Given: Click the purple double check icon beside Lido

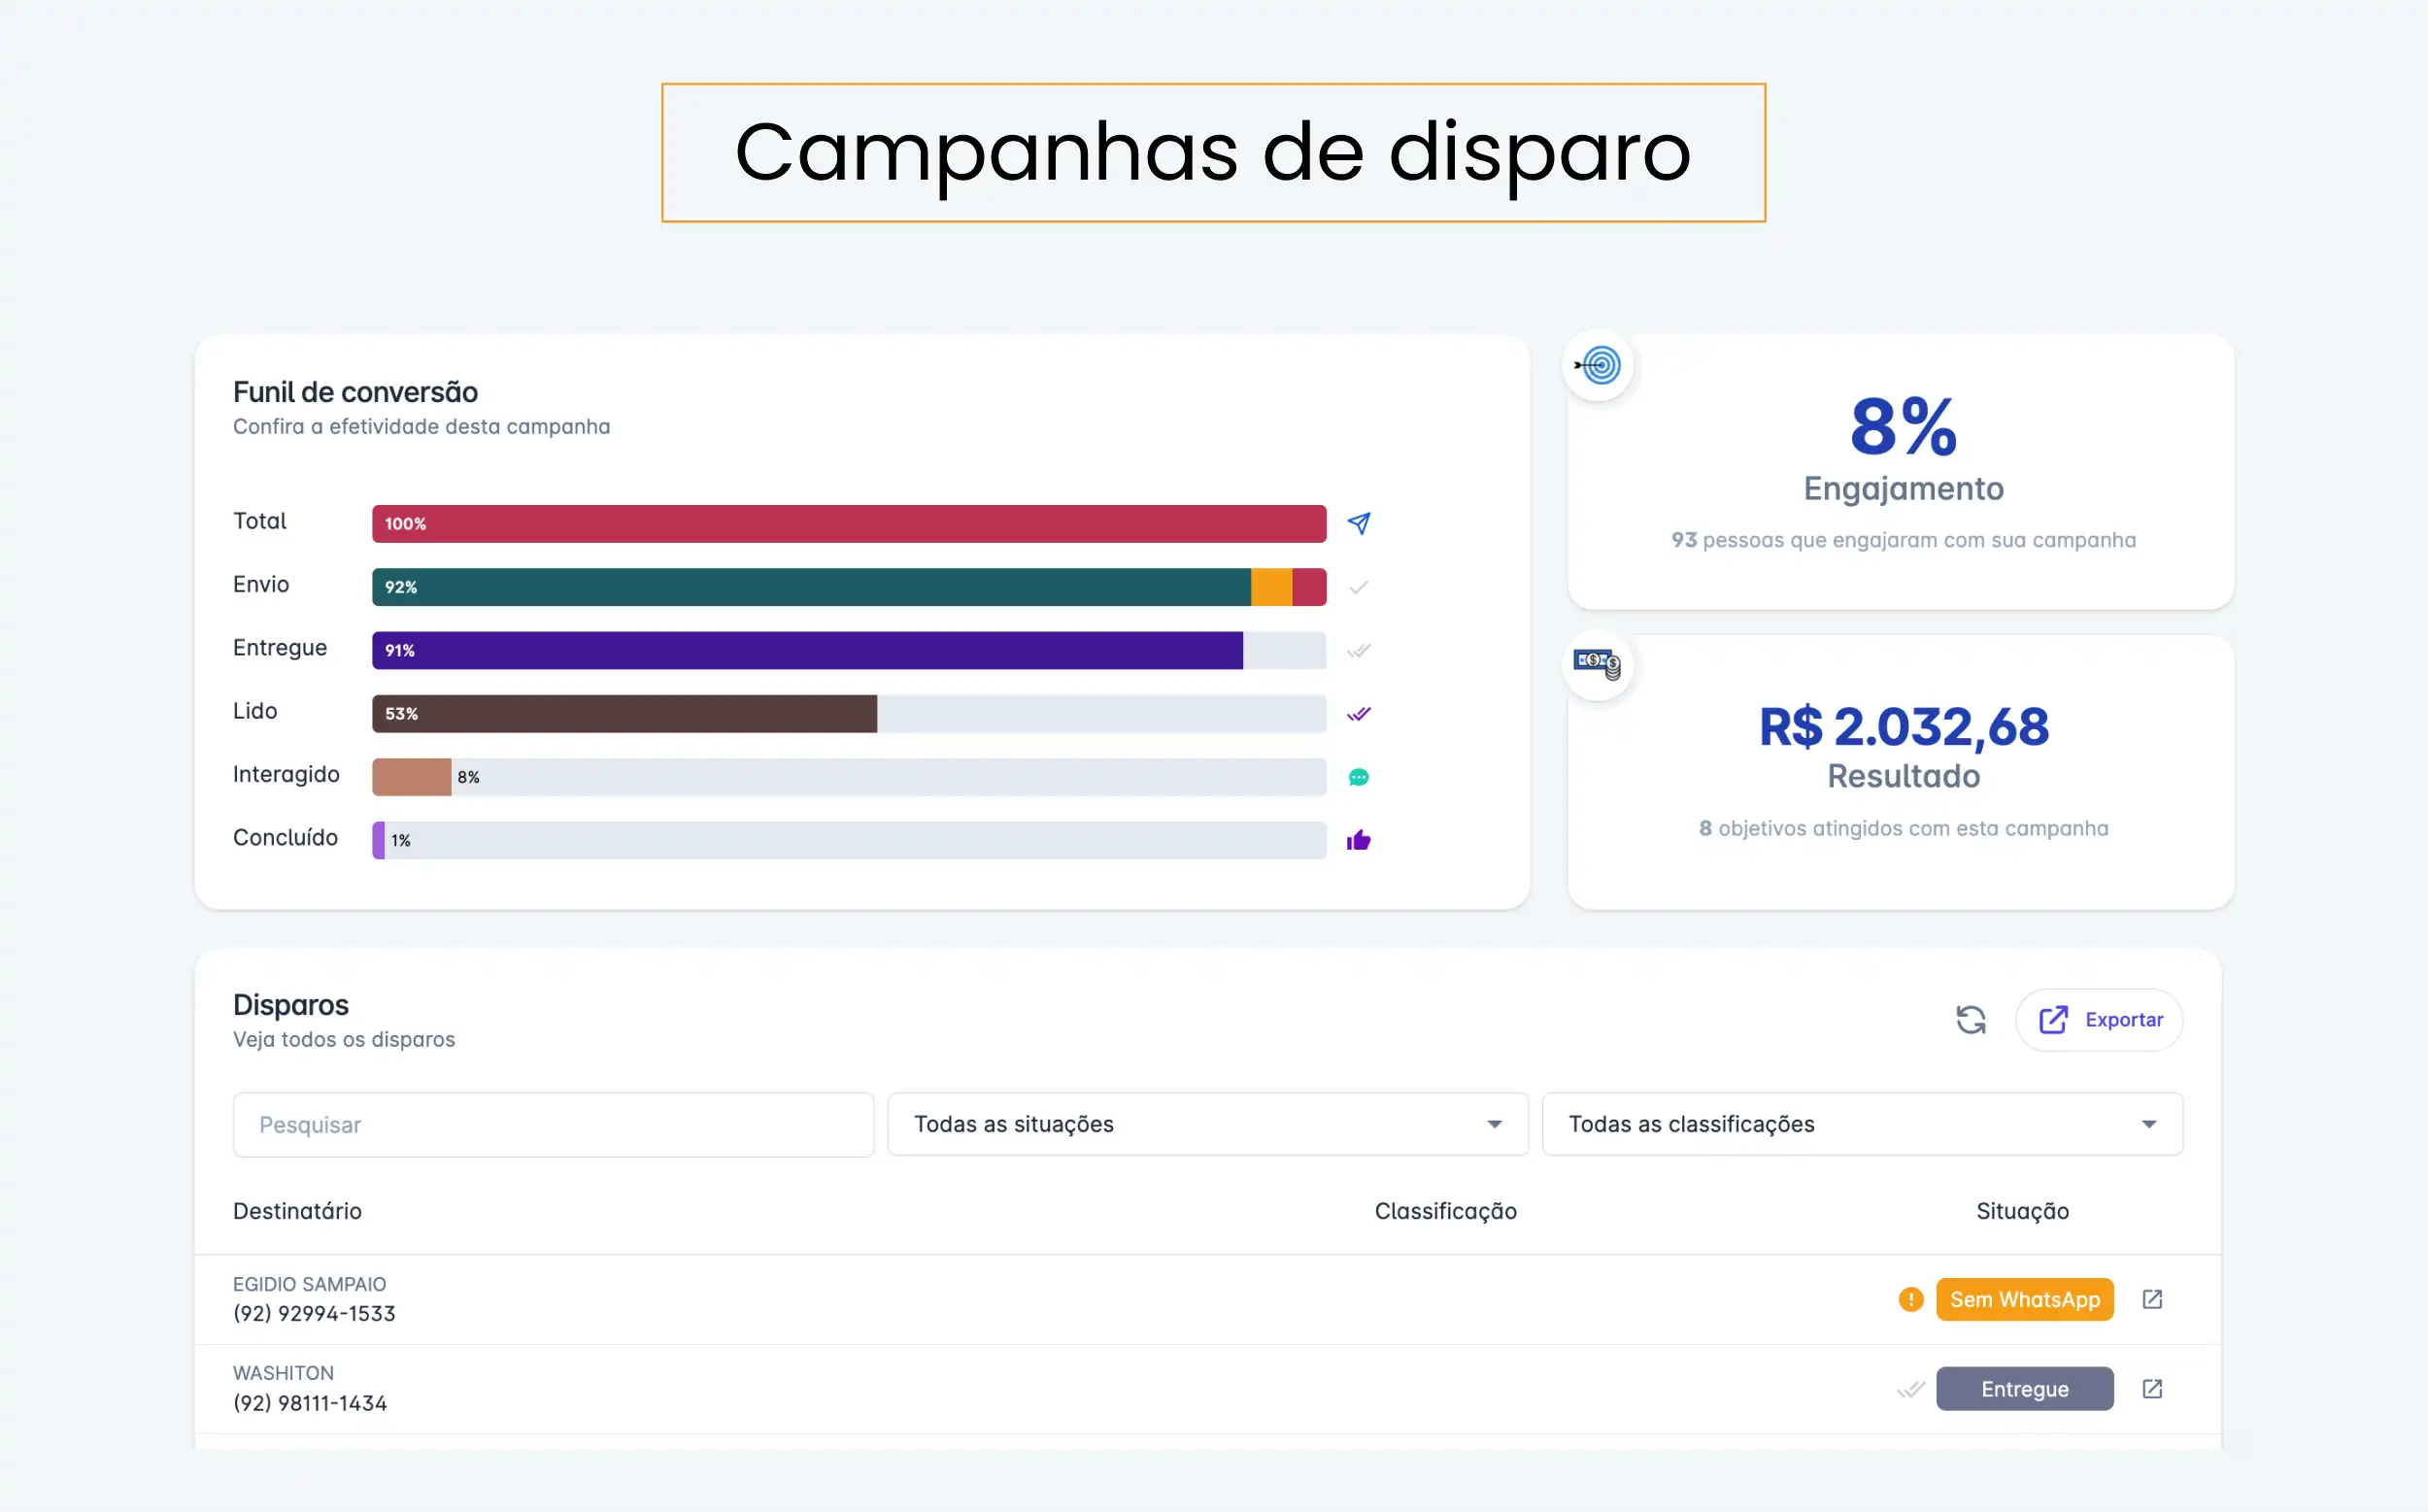Looking at the screenshot, I should click(x=1358, y=713).
